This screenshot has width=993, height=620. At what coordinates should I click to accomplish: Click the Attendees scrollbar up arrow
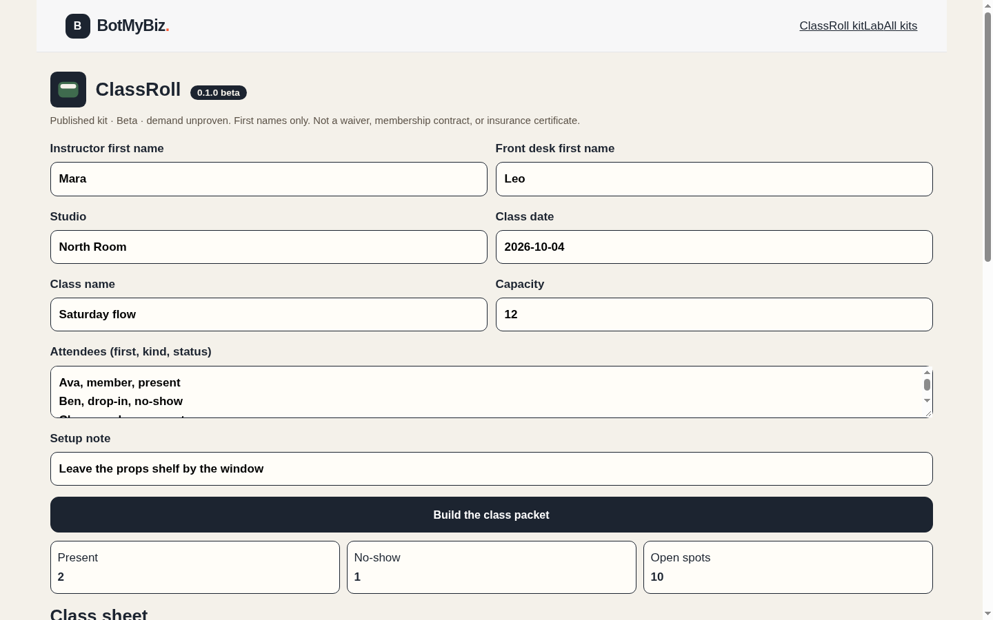[927, 372]
